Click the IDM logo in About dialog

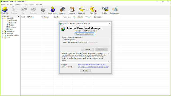coord(63,29)
